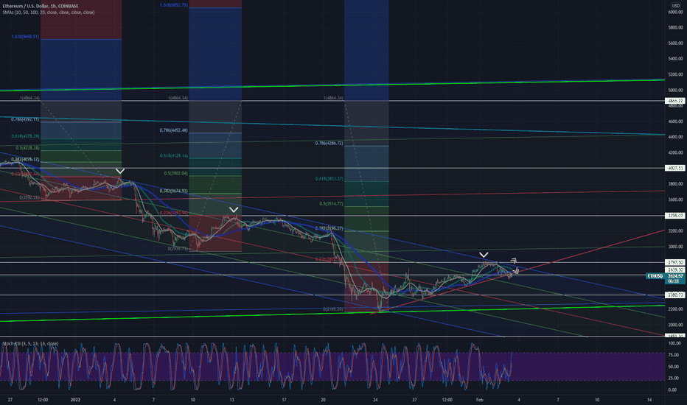Click the USD currency label on price axis
The image size is (687, 405).
(676, 5)
